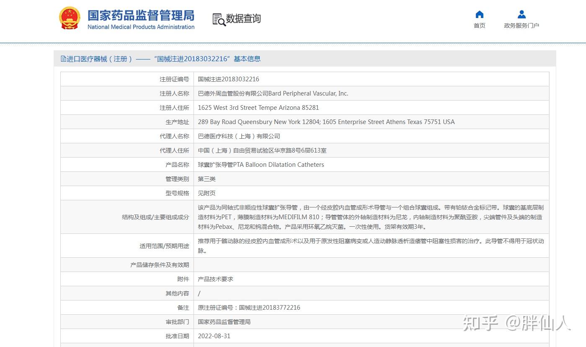The image size is (586, 347).
Task: Select 附件 label cell
Action: coord(127,279)
